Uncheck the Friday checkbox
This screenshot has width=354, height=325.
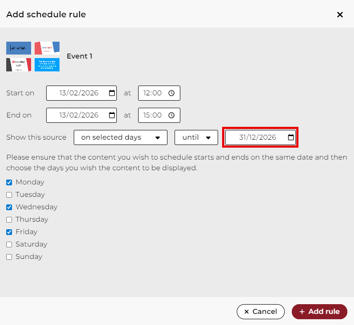point(9,232)
